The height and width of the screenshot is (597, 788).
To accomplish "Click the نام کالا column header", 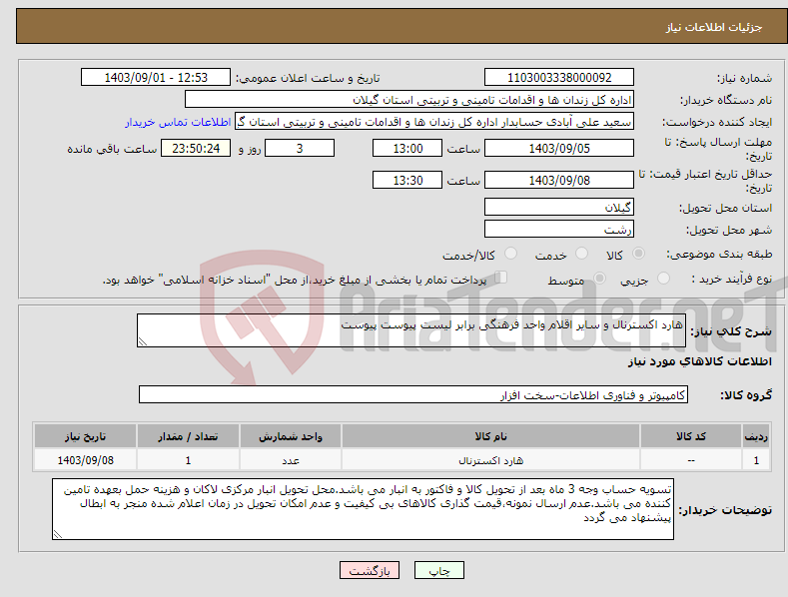I will click(x=490, y=436).
